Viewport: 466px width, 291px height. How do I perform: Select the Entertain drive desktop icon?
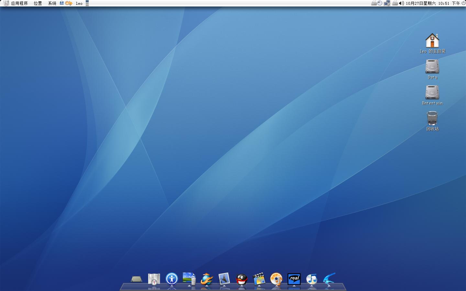pos(432,95)
